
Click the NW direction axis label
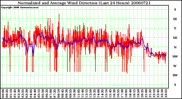pos(175,56)
